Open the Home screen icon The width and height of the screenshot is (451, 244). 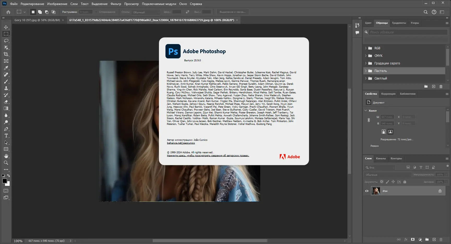coord(8,12)
